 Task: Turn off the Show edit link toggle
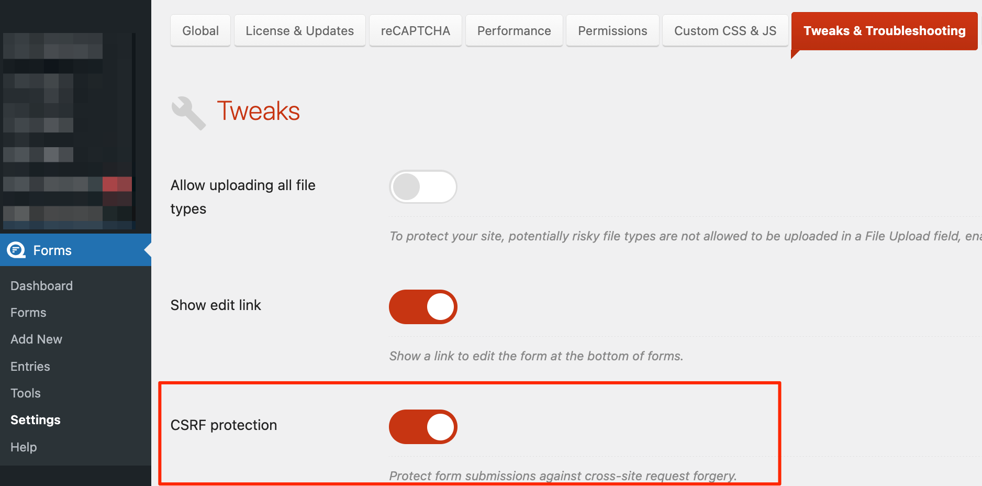coord(423,307)
